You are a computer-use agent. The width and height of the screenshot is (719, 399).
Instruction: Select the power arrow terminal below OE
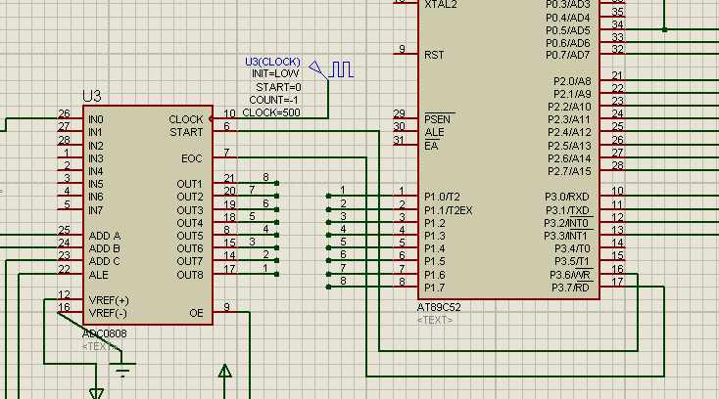224,371
